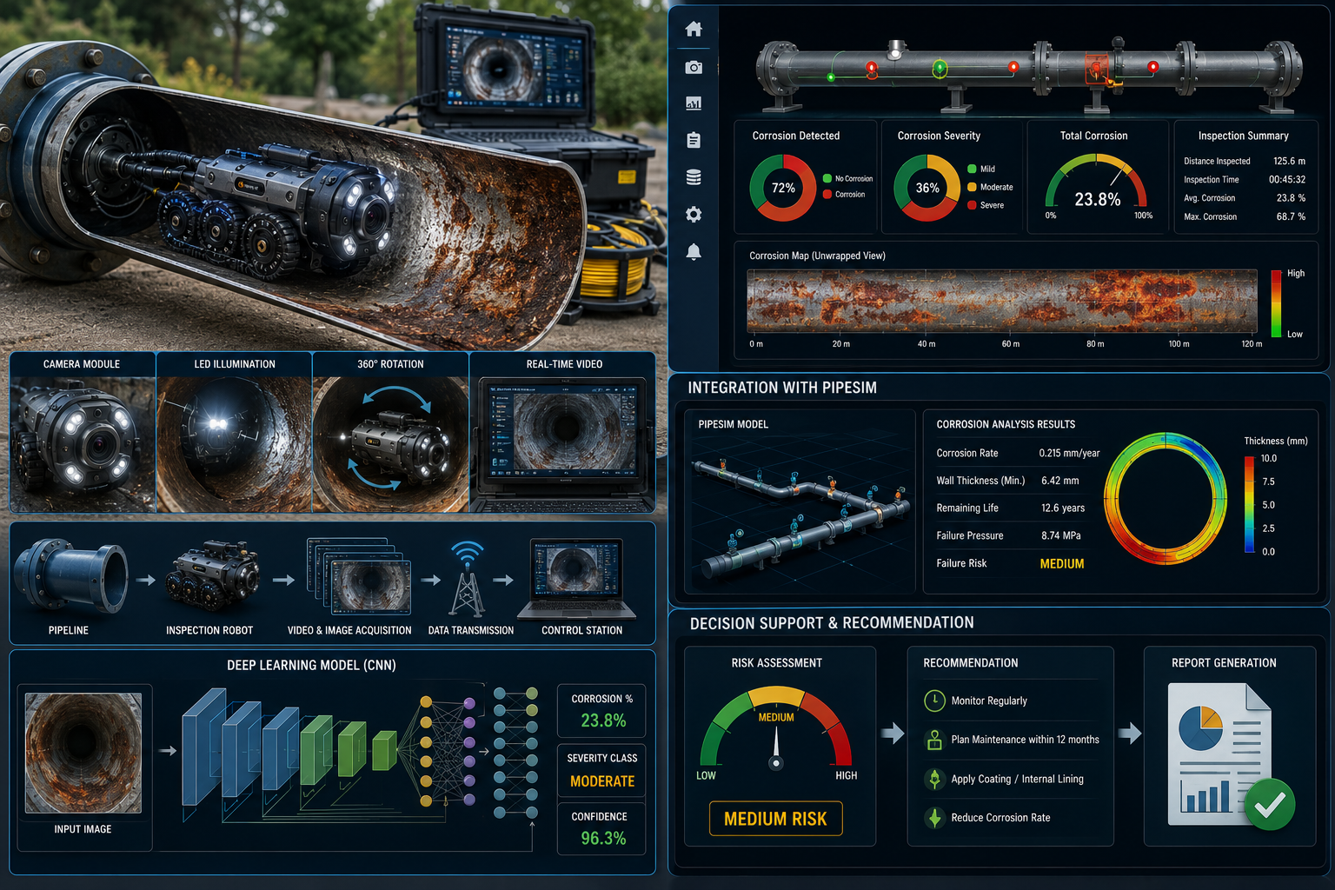Click Reduce Corrosion Rate recommendation text
This screenshot has width=1335, height=890.
pos(1000,818)
